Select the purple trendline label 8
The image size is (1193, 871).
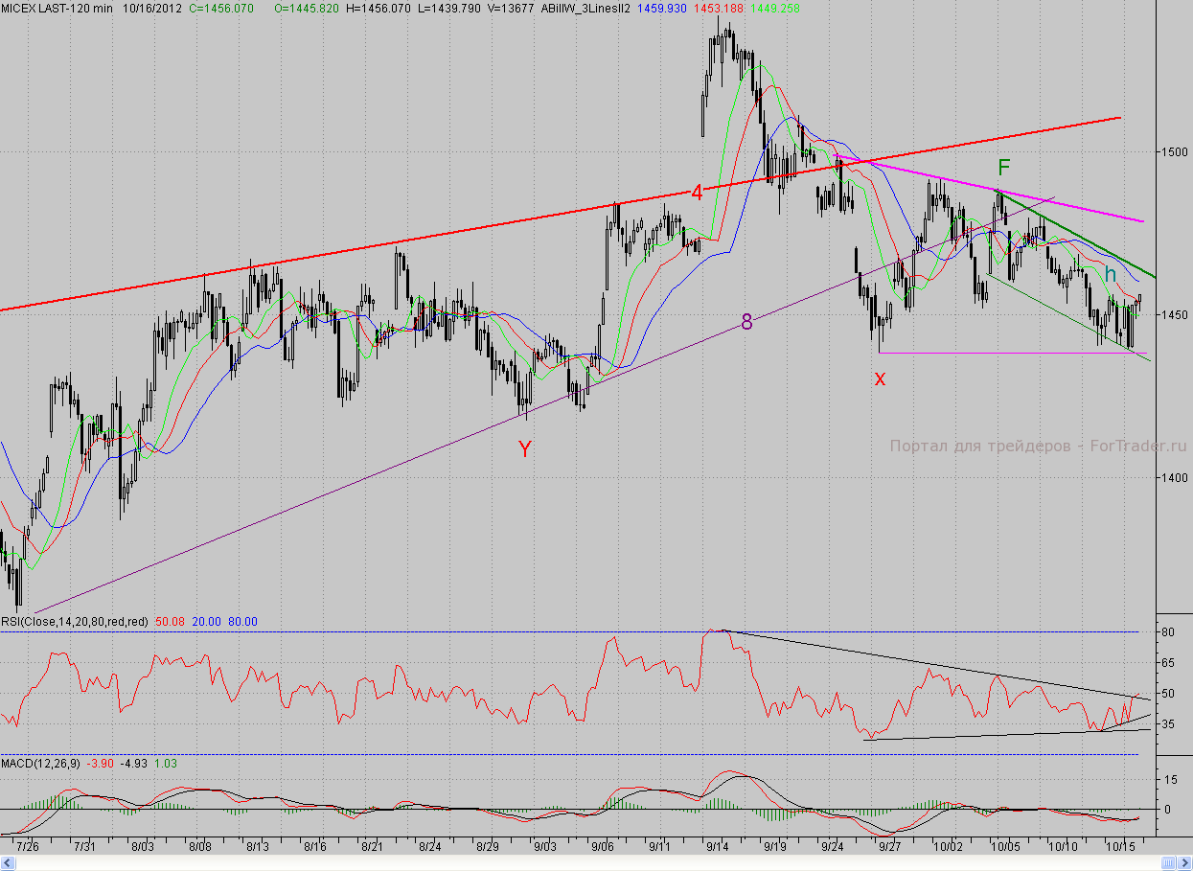click(x=746, y=322)
